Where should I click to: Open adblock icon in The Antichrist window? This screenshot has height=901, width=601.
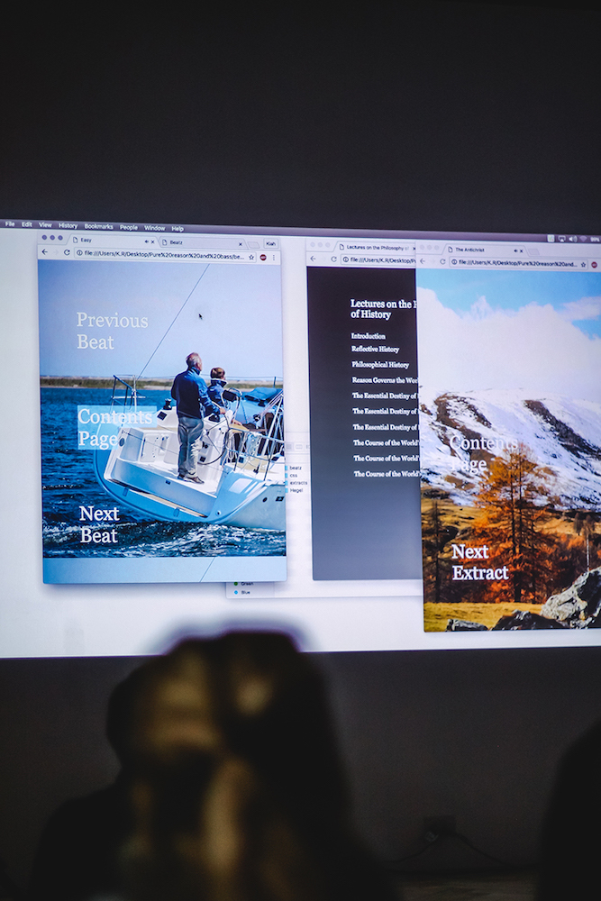596,264
